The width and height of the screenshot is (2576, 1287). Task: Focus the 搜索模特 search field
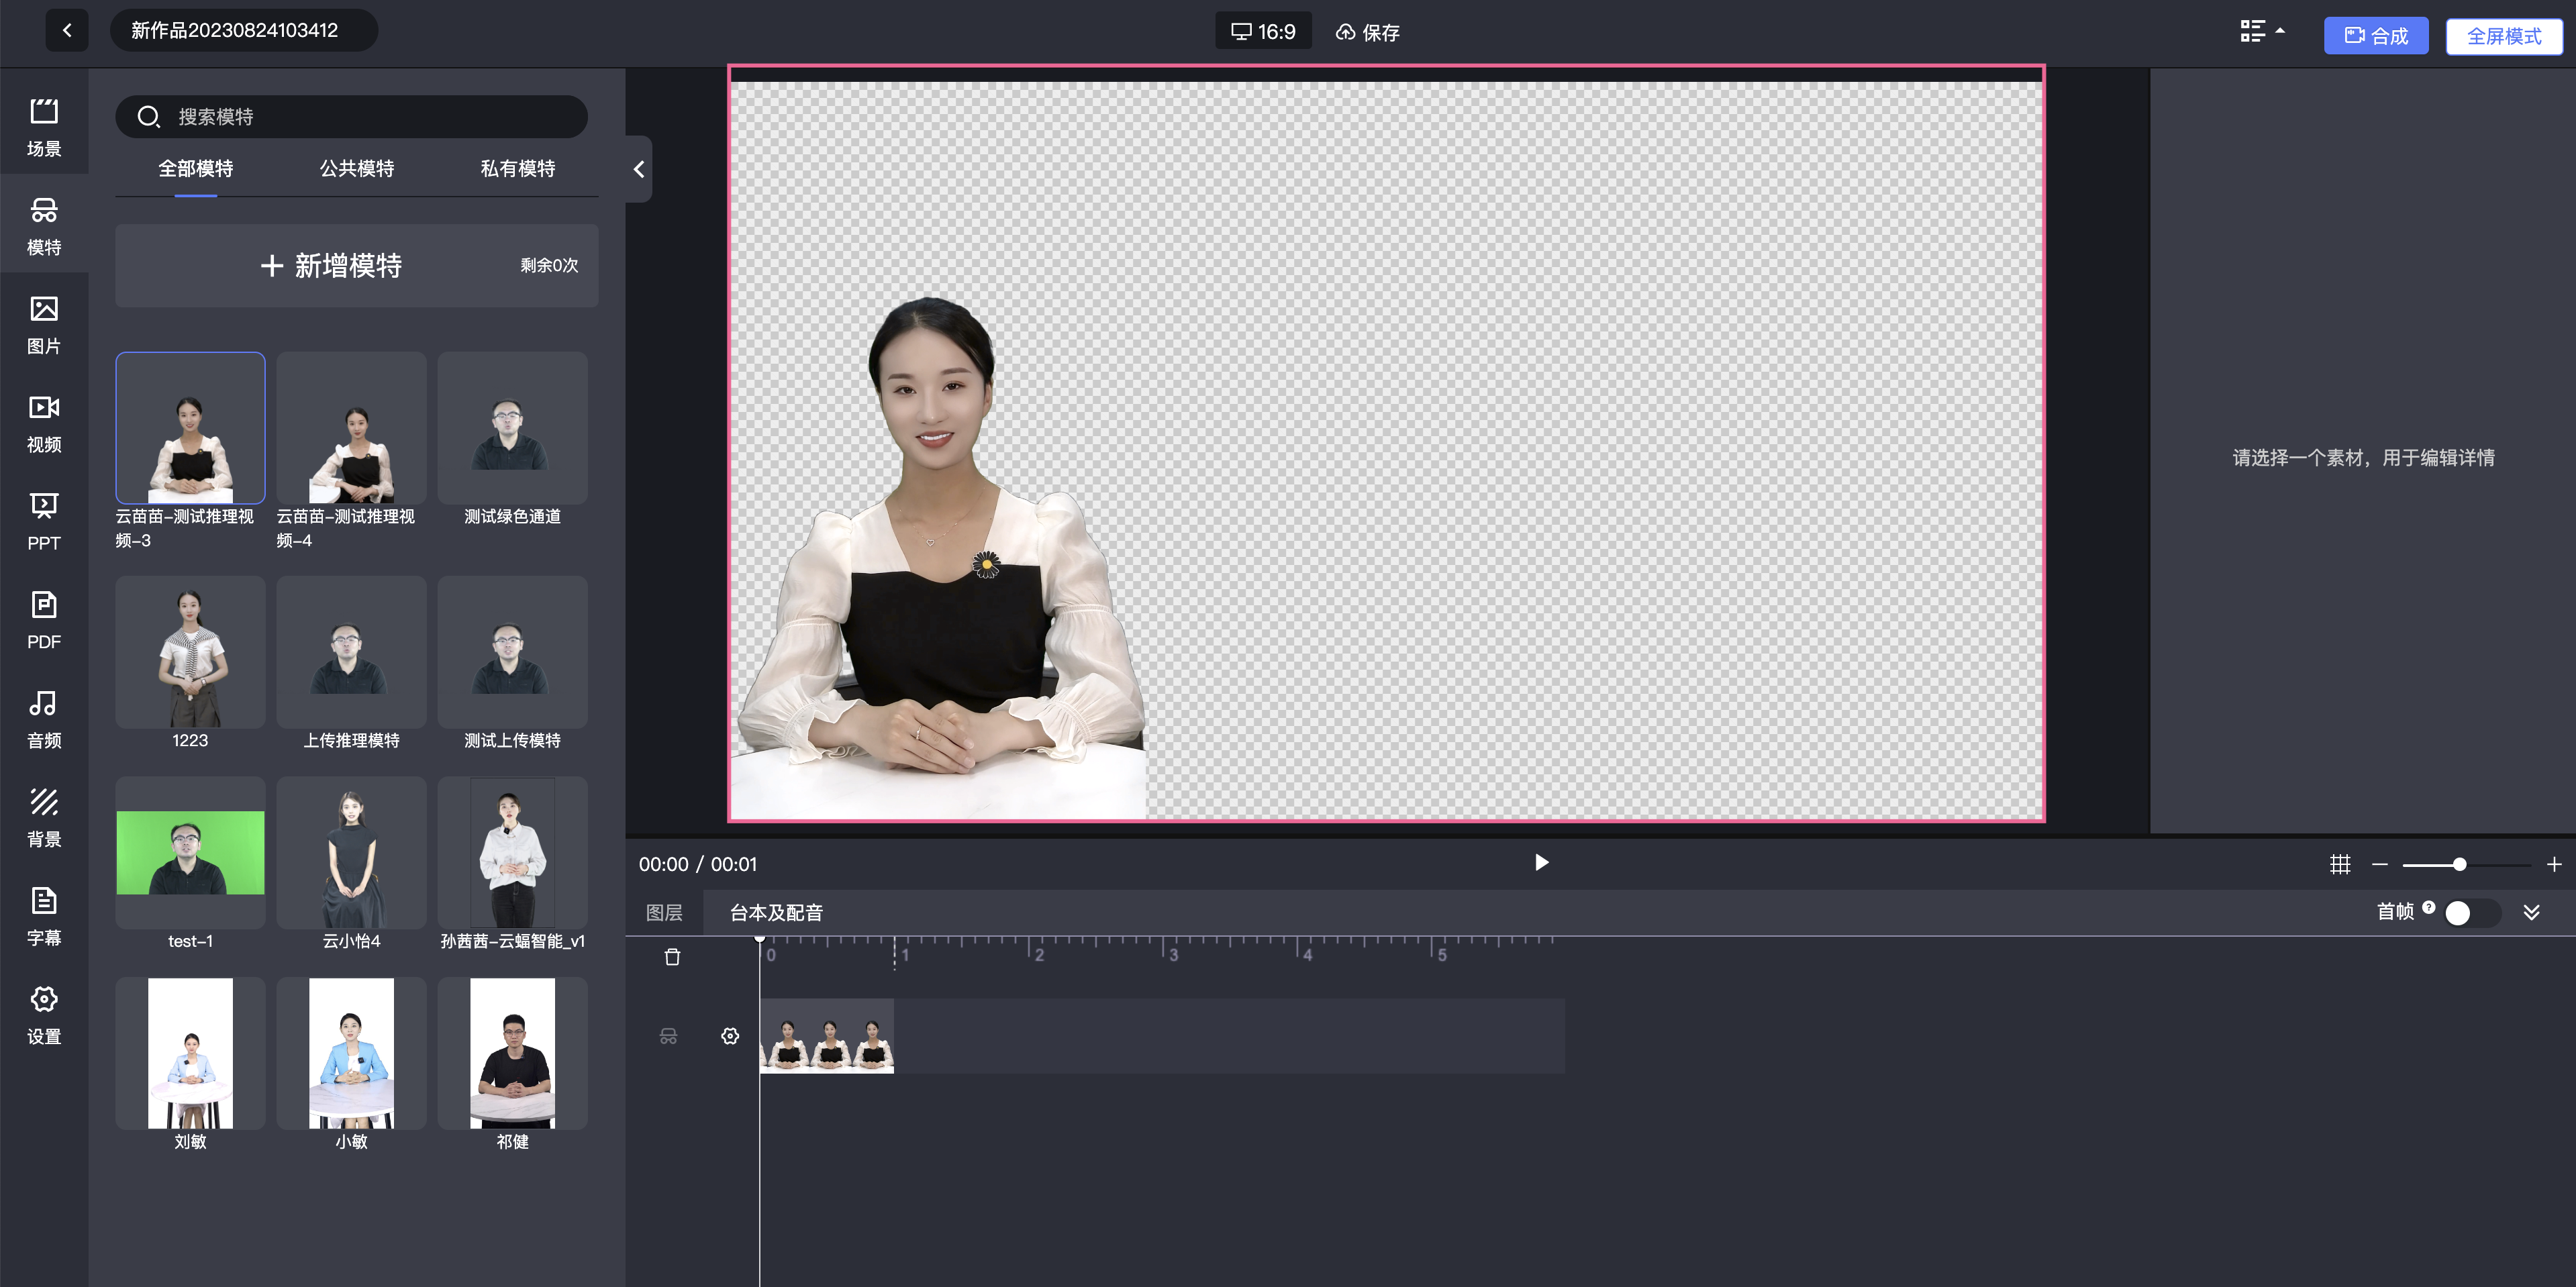(351, 117)
